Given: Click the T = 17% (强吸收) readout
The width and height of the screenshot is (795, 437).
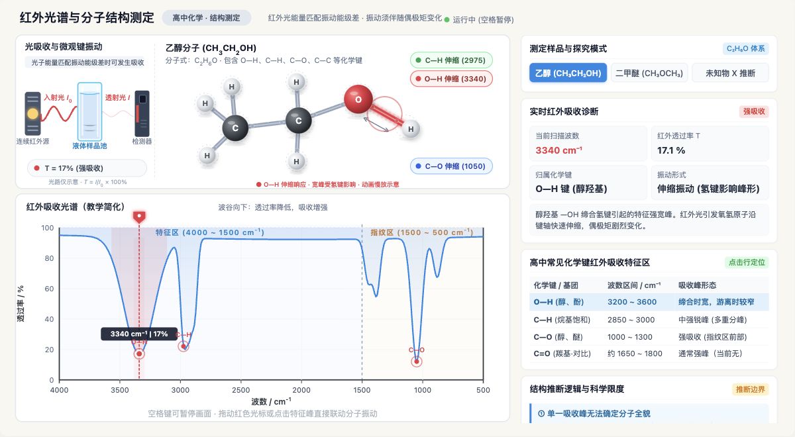Looking at the screenshot, I should [86, 168].
